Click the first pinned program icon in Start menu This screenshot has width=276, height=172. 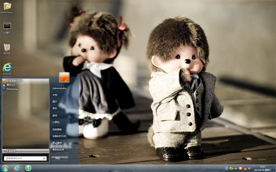click(x=4, y=81)
